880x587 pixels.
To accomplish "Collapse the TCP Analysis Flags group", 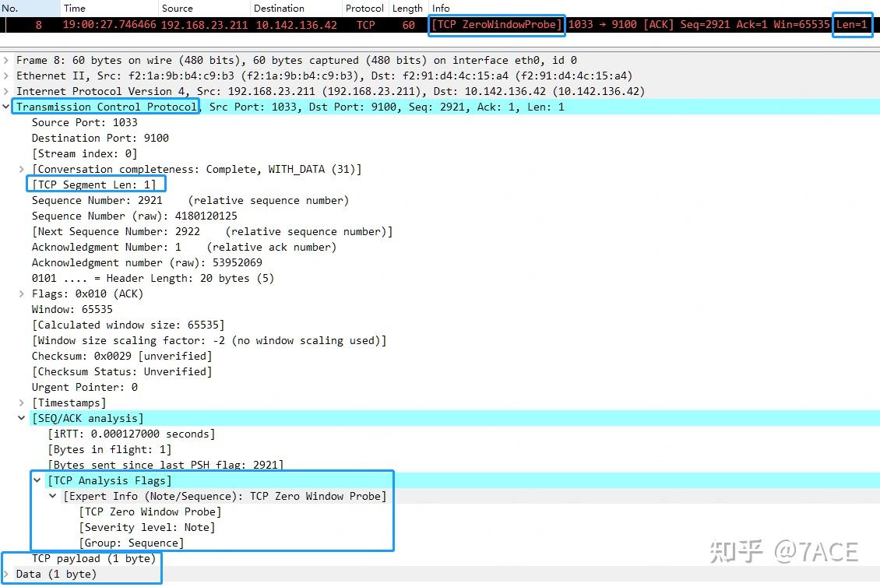I will click(x=37, y=480).
